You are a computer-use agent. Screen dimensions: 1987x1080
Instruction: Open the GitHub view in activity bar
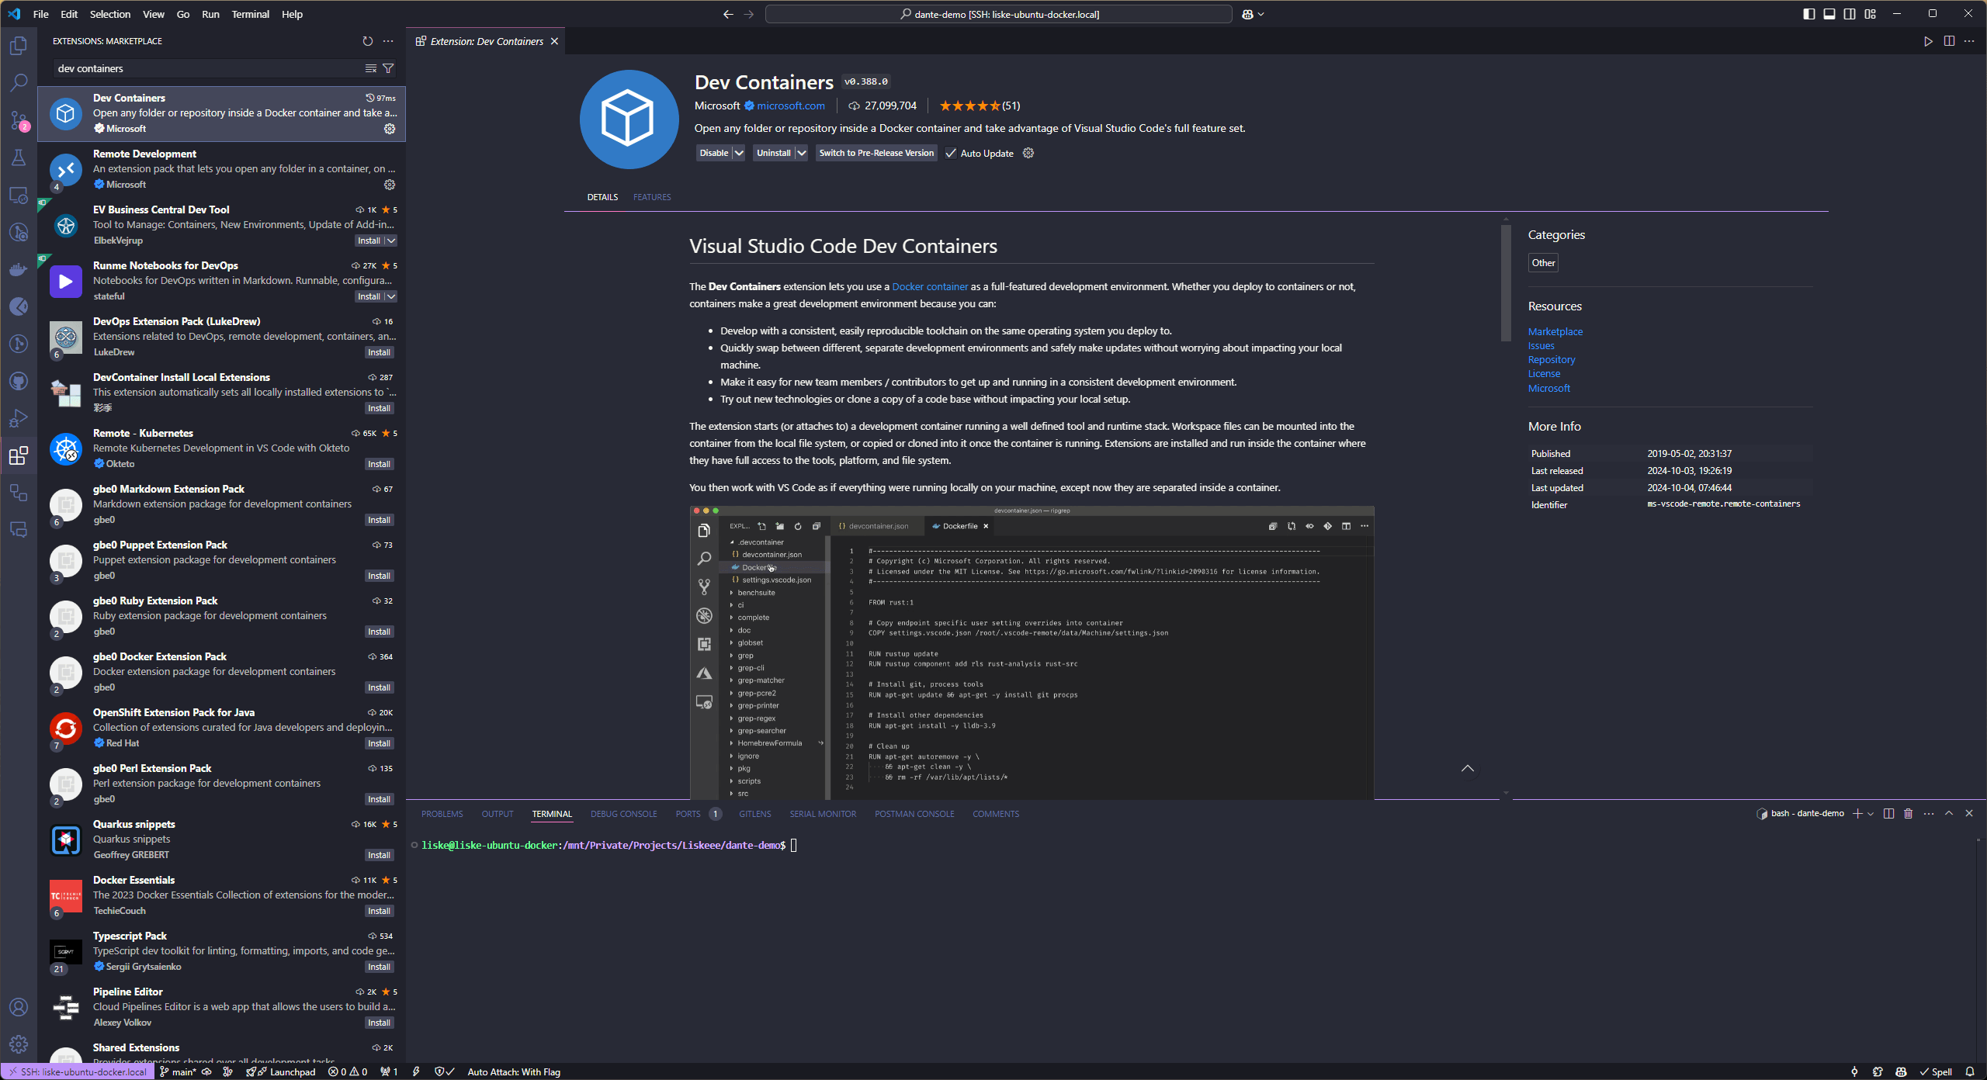[x=19, y=381]
